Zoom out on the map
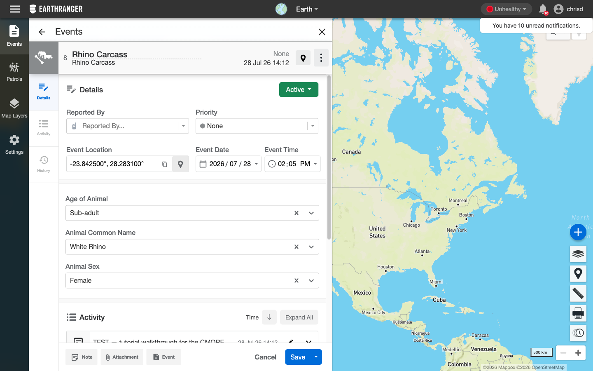The image size is (593, 371). 563,353
